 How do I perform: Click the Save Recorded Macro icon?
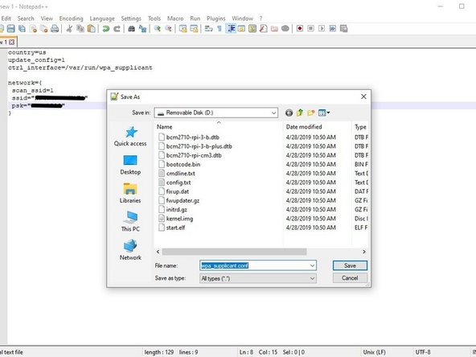pos(343,28)
